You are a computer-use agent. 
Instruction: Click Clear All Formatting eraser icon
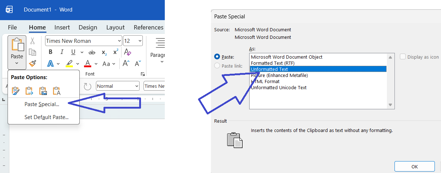click(x=128, y=52)
